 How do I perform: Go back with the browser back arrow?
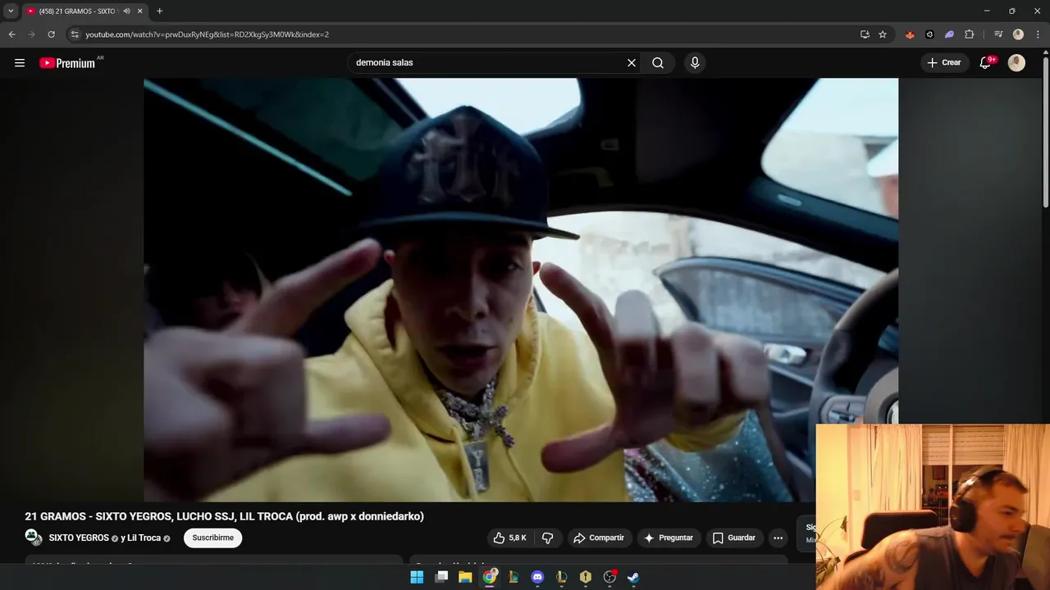12,34
